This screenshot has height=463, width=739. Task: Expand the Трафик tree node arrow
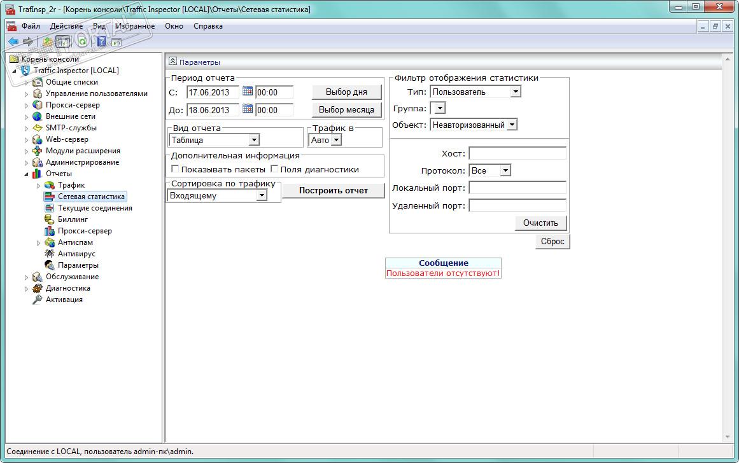coord(39,186)
